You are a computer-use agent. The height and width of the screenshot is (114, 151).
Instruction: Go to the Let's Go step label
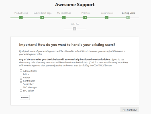(75, 24)
